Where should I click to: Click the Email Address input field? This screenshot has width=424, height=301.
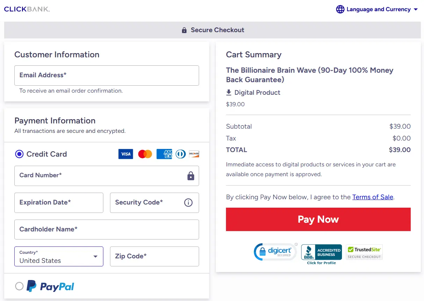tap(107, 75)
